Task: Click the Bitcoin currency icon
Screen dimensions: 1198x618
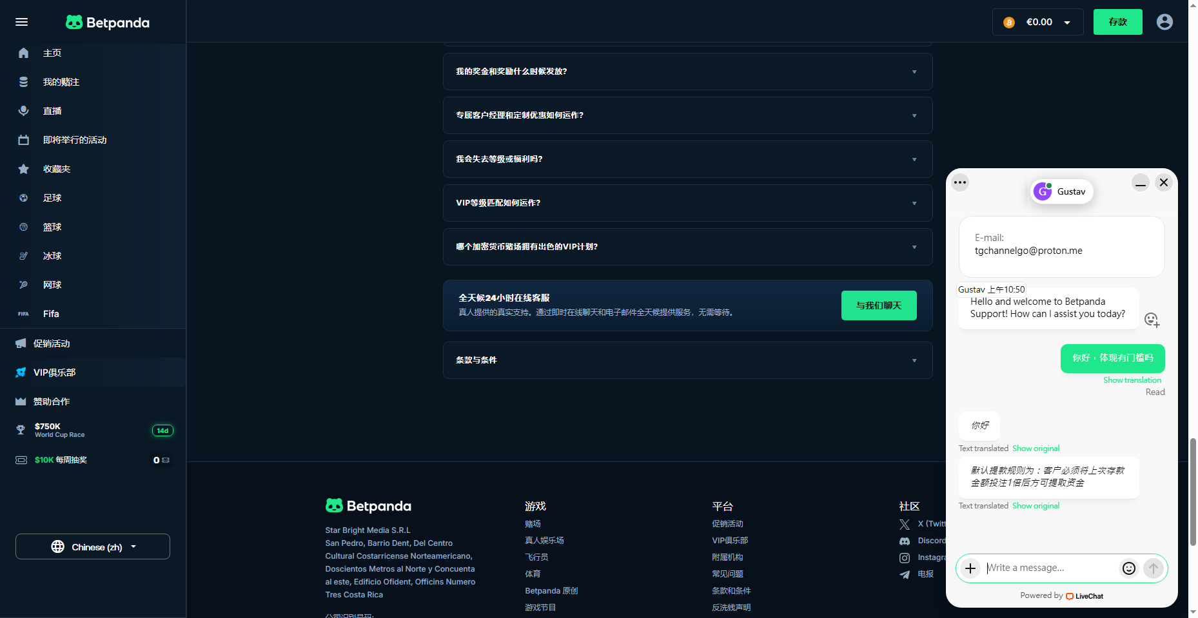Action: [1009, 23]
